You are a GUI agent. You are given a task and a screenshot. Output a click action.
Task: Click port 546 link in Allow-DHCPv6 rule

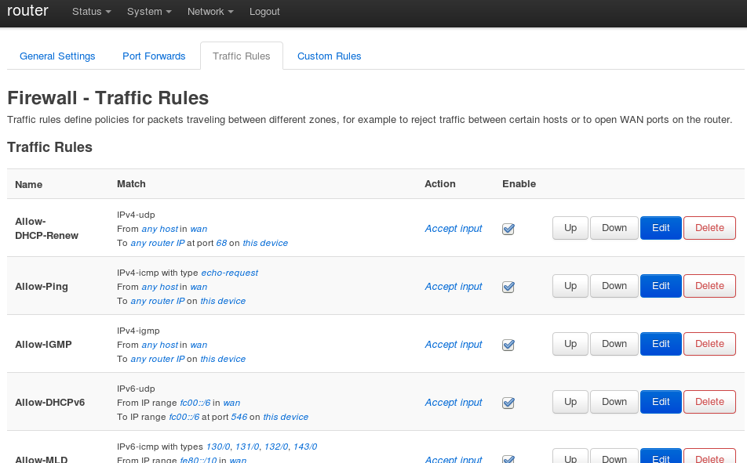click(x=239, y=418)
